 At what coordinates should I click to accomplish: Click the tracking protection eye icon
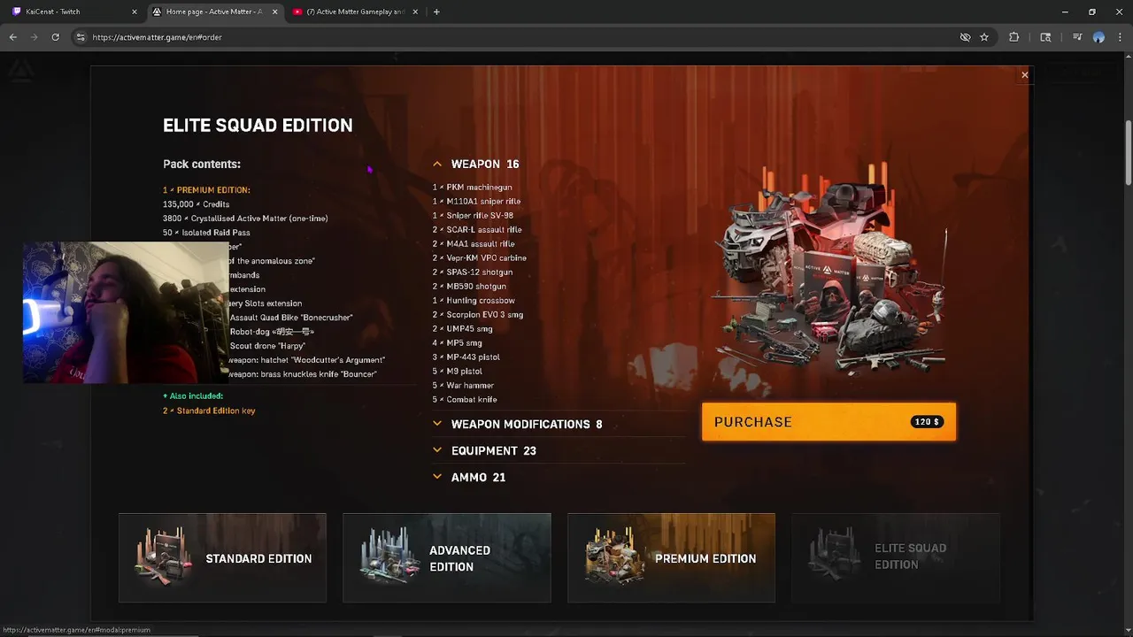pos(965,37)
